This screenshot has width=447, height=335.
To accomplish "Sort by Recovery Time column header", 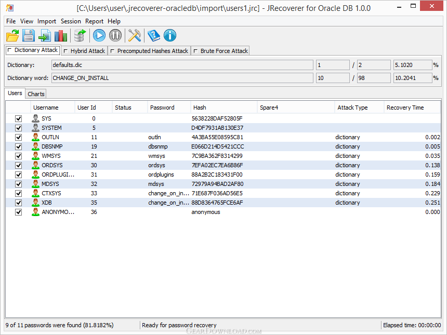I will click(x=405, y=108).
